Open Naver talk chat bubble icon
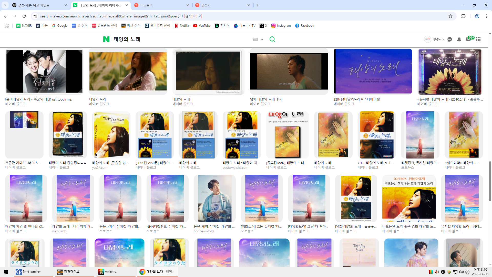The height and width of the screenshot is (277, 492). coord(449,39)
